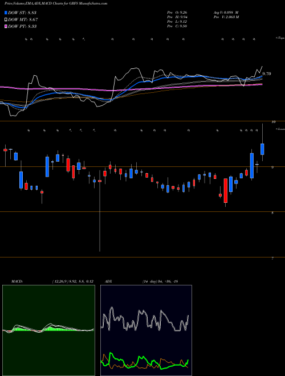
Task: Click the 'Avg V: 0.098 M' volume text
Action: tap(226, 13)
